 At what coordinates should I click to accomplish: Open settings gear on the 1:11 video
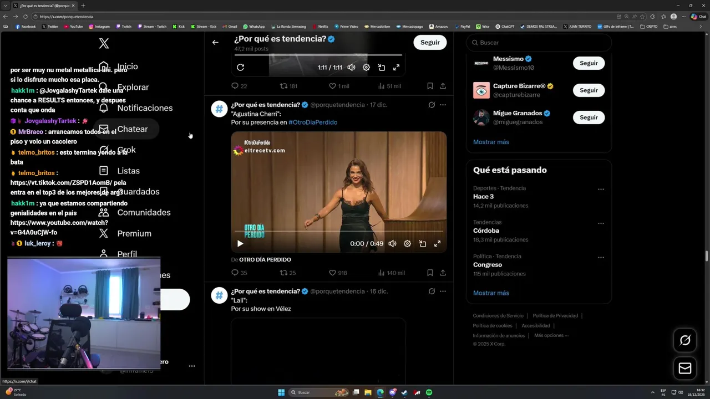tap(366, 68)
